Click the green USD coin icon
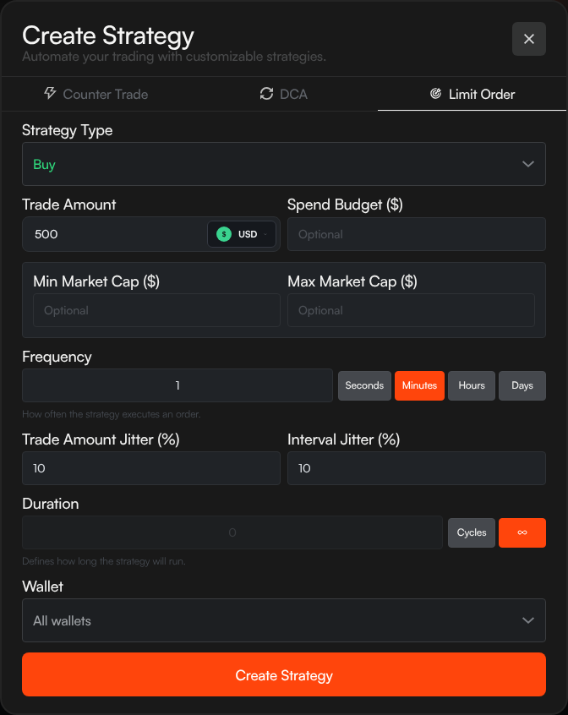The image size is (568, 715). point(223,234)
